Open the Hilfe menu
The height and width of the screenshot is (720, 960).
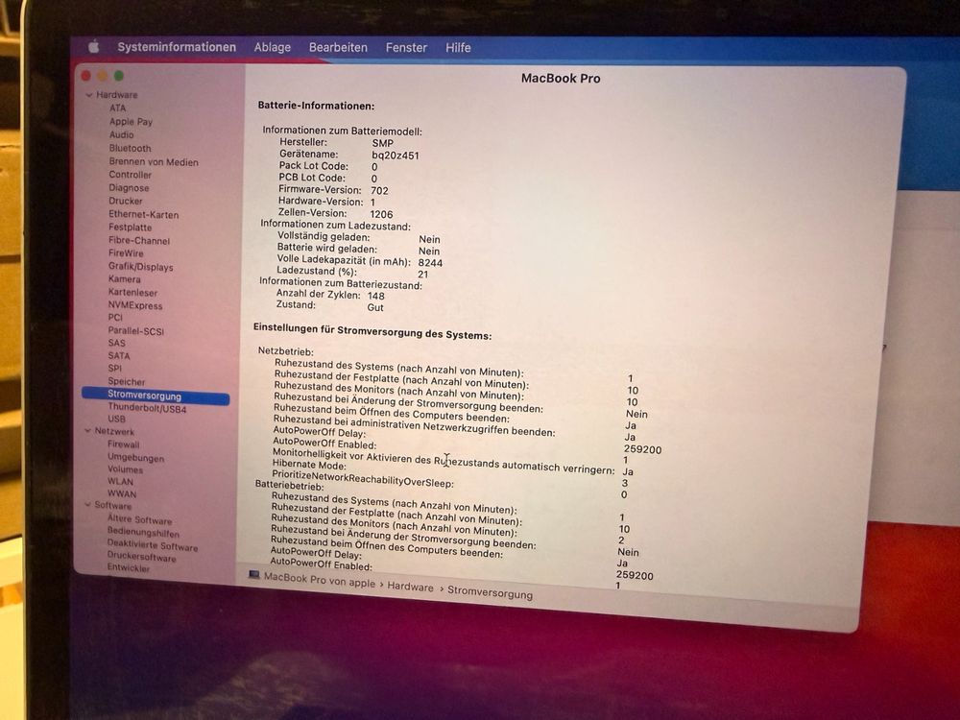coord(458,46)
